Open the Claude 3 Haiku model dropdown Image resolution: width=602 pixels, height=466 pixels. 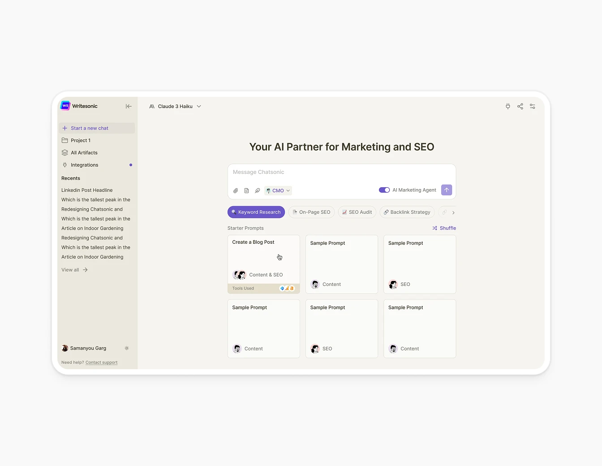click(x=175, y=106)
